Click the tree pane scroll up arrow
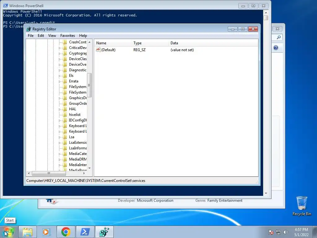 click(89, 42)
